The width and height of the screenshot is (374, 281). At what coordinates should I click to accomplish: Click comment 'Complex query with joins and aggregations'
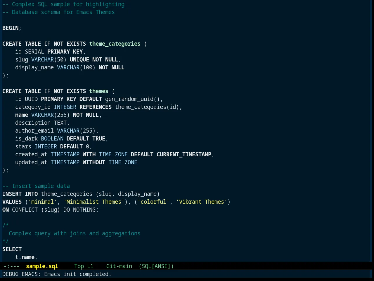pyautogui.click(x=75, y=233)
